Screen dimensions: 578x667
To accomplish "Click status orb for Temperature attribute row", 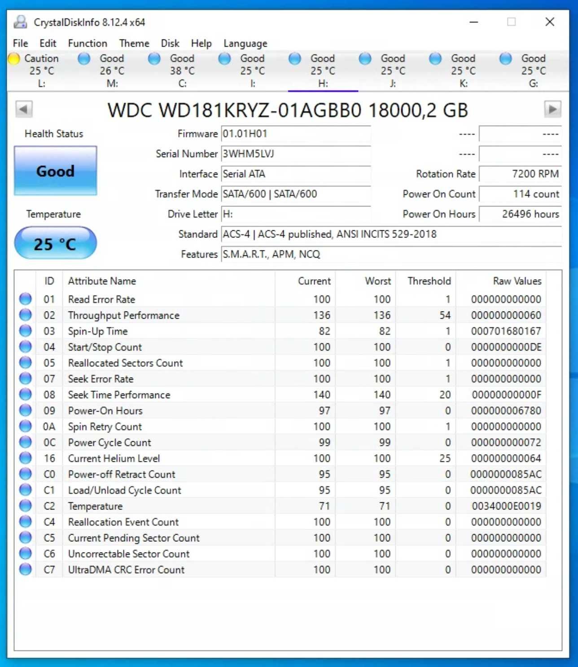I will (x=26, y=506).
